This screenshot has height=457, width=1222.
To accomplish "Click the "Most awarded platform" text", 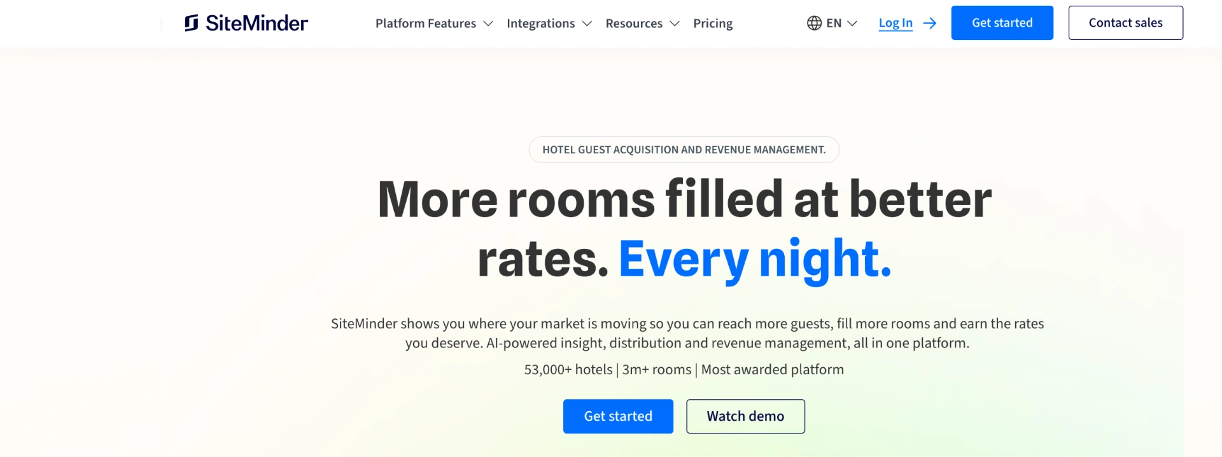I will click(x=773, y=370).
